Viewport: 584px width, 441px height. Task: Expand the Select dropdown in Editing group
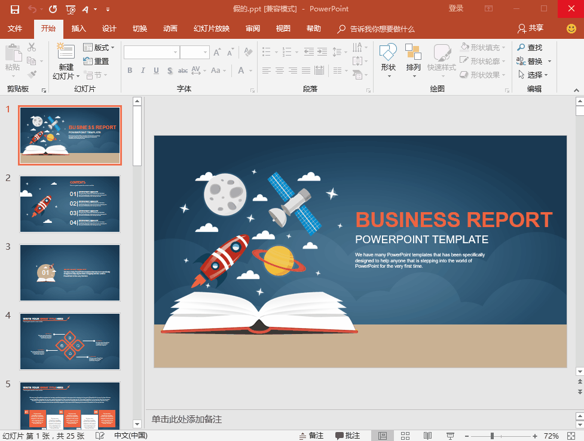coord(534,75)
